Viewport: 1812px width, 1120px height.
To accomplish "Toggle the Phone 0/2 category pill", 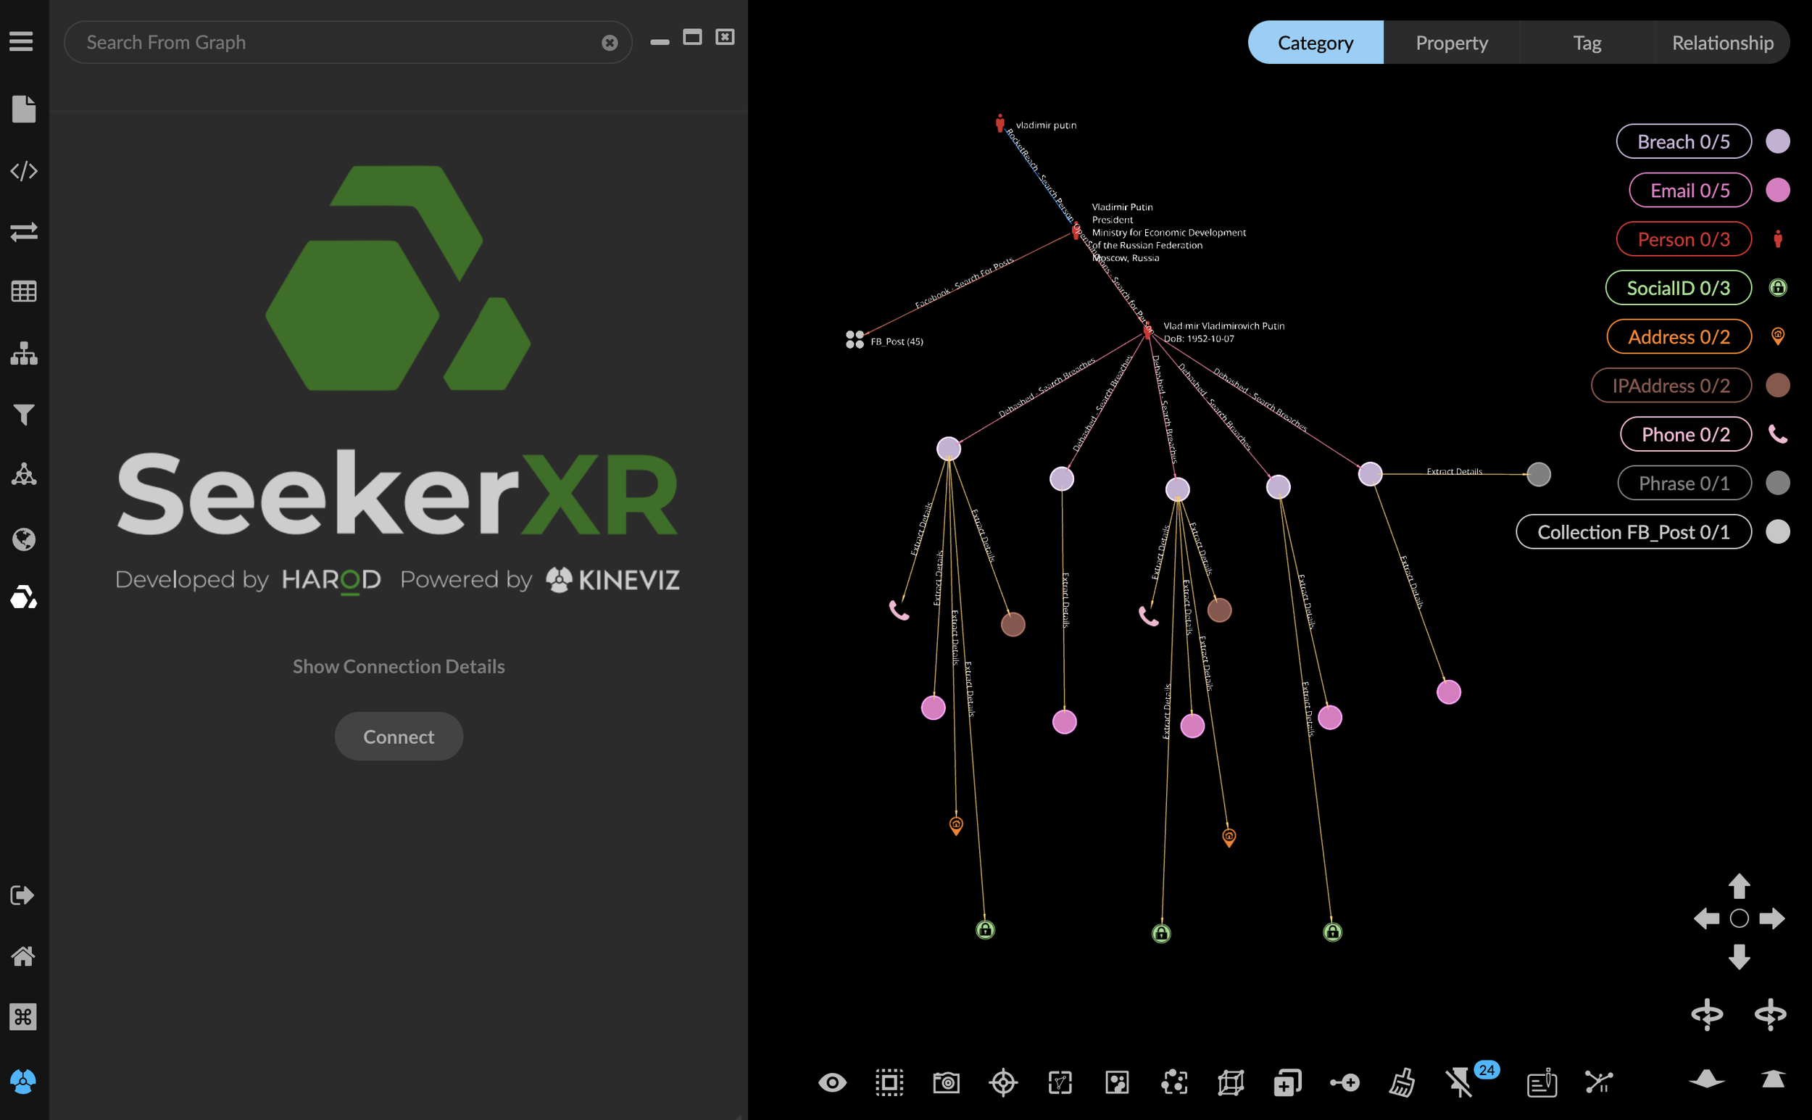I will click(1685, 435).
